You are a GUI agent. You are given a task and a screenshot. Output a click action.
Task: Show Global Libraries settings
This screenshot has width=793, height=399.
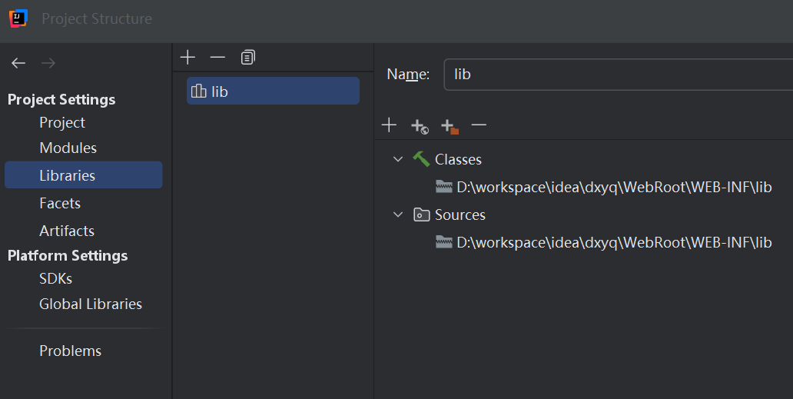click(91, 304)
